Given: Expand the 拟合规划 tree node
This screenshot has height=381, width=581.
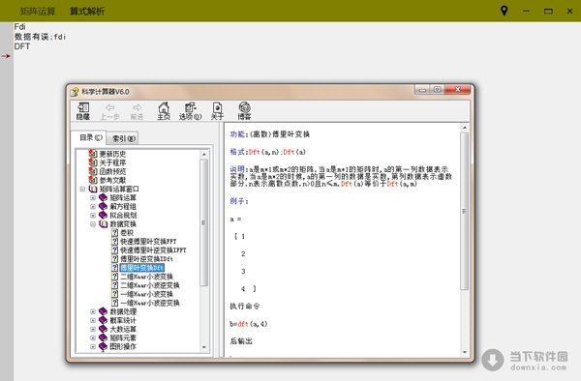Looking at the screenshot, I should click(x=93, y=216).
